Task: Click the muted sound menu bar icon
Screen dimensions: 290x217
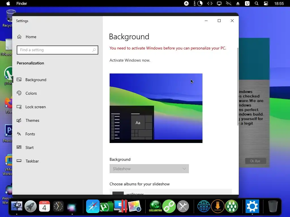Action: point(229,3)
